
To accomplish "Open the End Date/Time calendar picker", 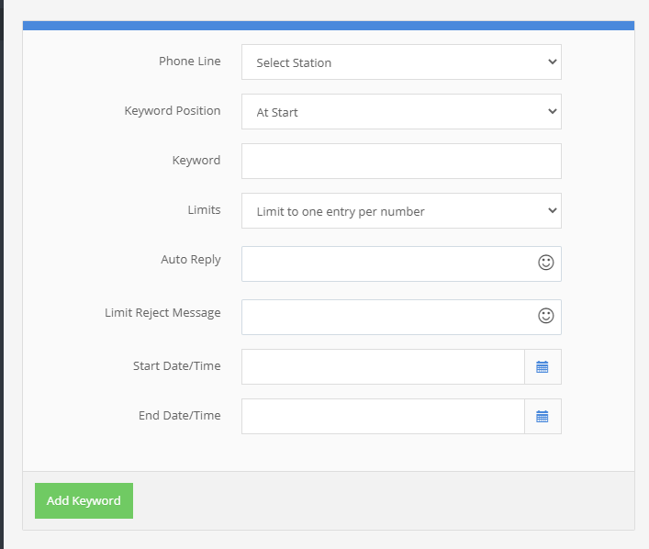I will (543, 416).
